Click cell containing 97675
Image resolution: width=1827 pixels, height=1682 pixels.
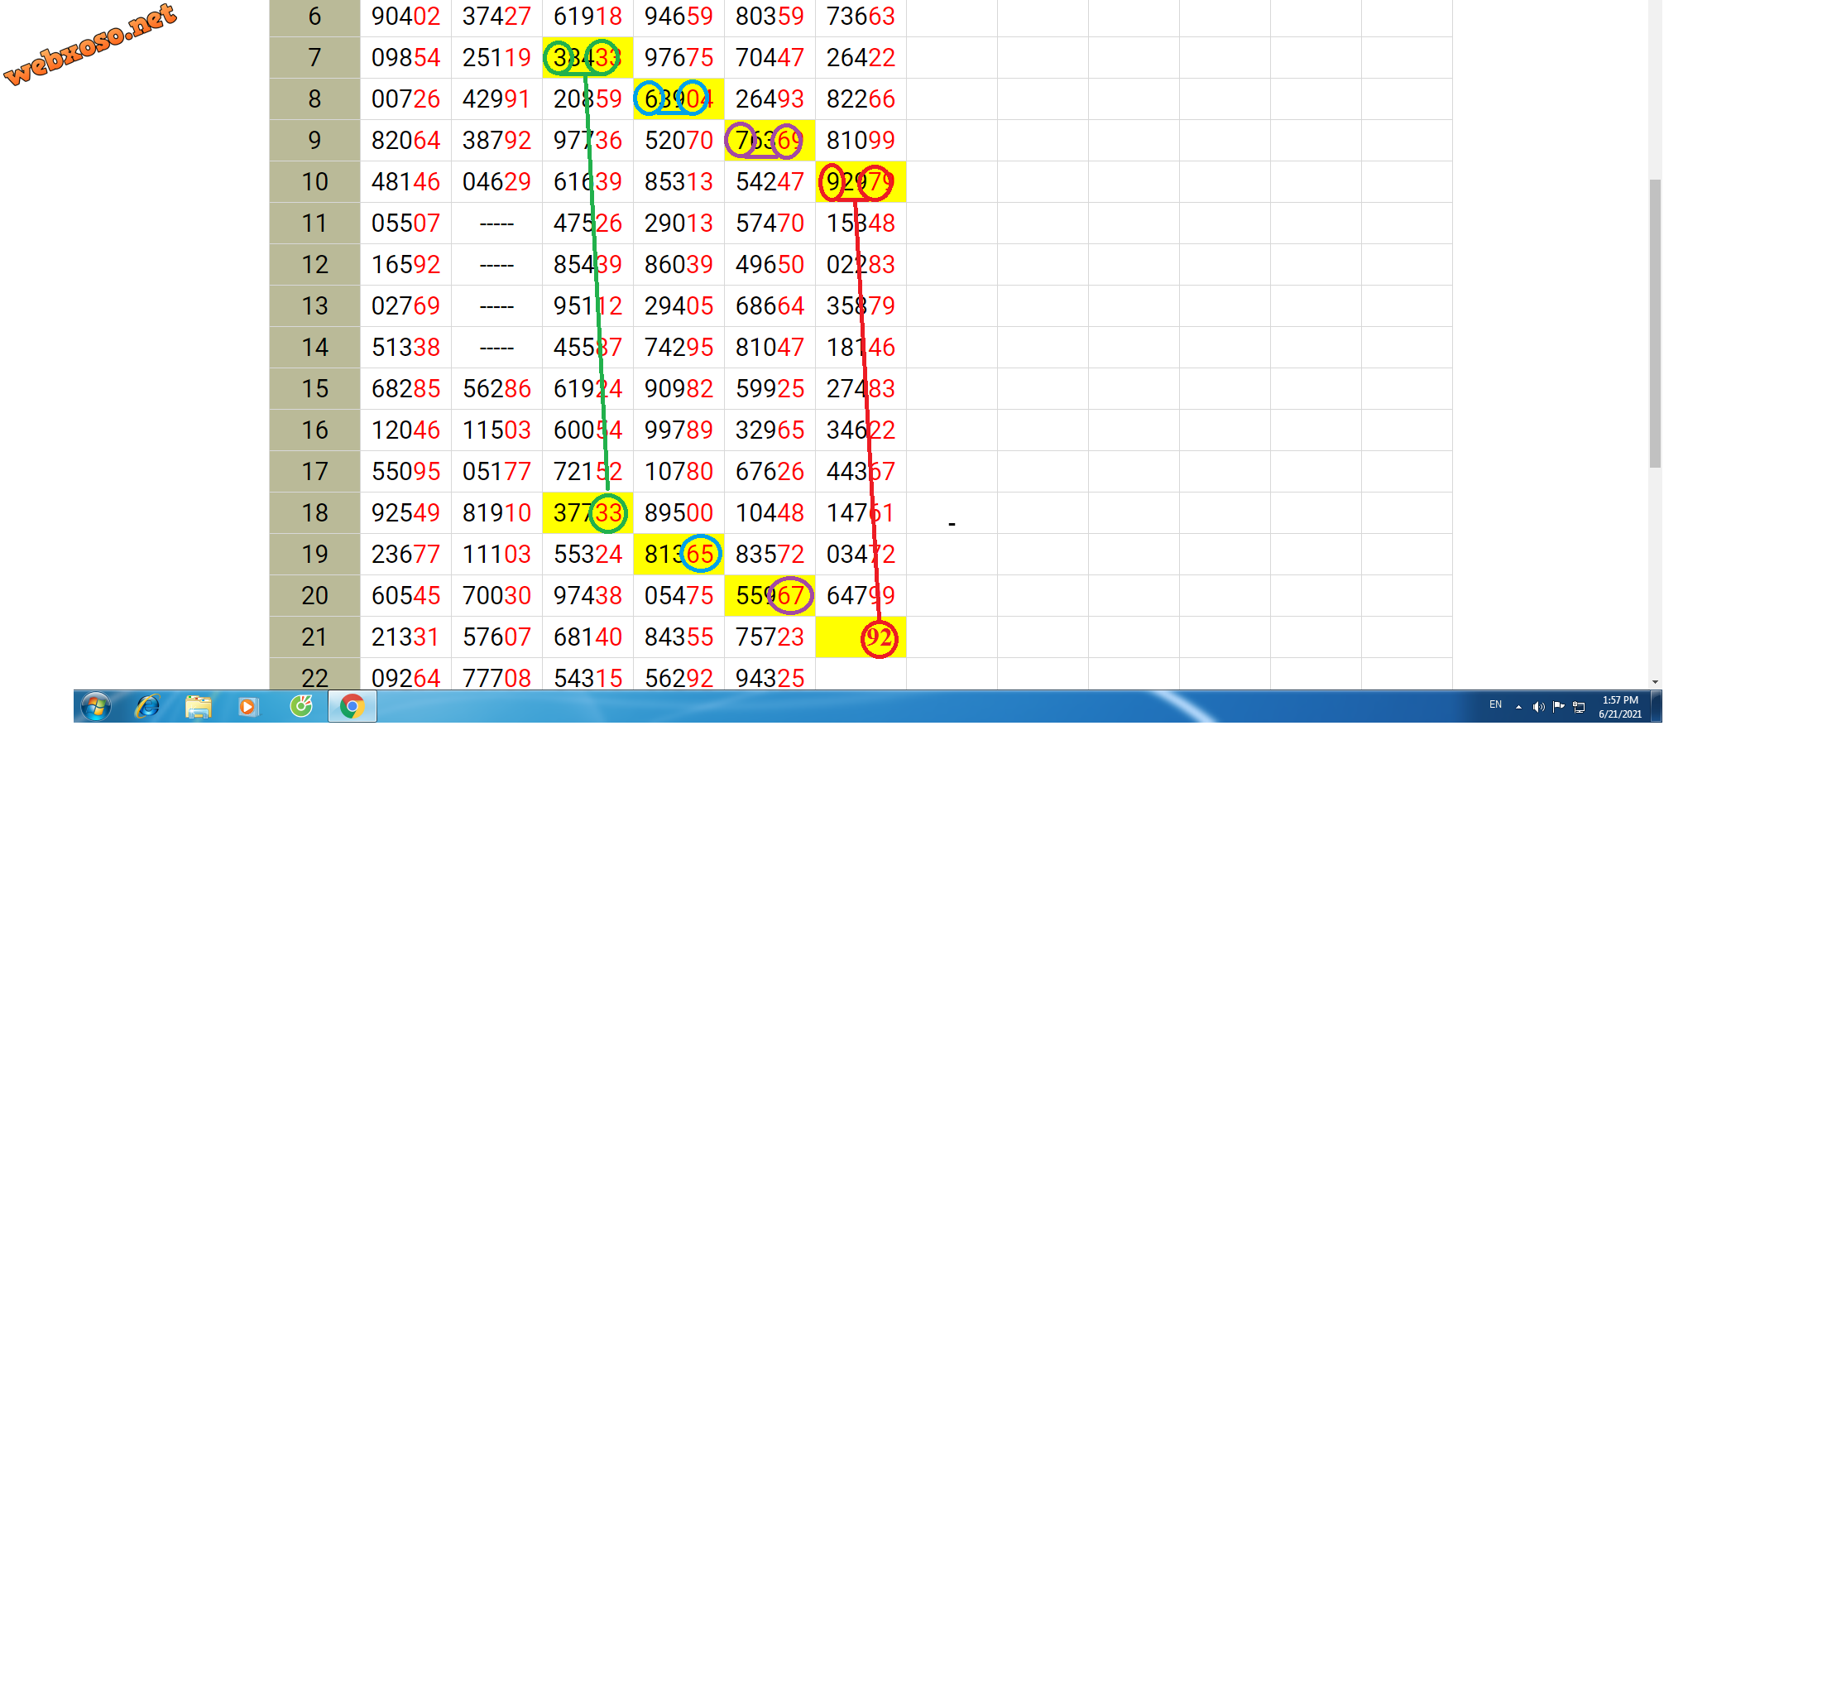[679, 57]
